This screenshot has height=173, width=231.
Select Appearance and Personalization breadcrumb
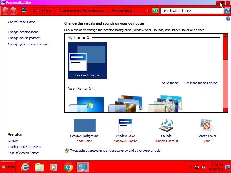click(81, 11)
